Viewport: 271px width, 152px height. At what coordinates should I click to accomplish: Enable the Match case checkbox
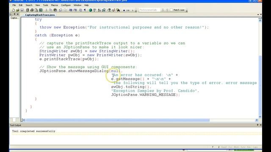(171, 10)
